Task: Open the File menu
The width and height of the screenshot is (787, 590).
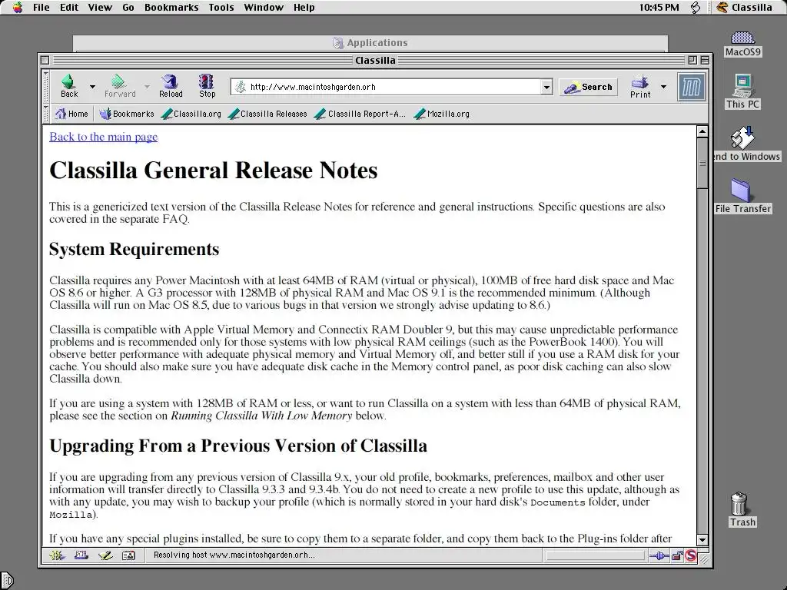Action: [42, 8]
